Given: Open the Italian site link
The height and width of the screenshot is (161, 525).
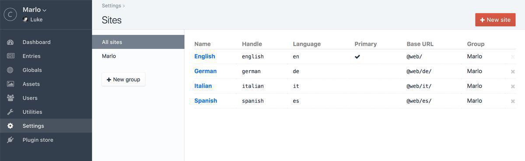Looking at the screenshot, I should tap(203, 86).
